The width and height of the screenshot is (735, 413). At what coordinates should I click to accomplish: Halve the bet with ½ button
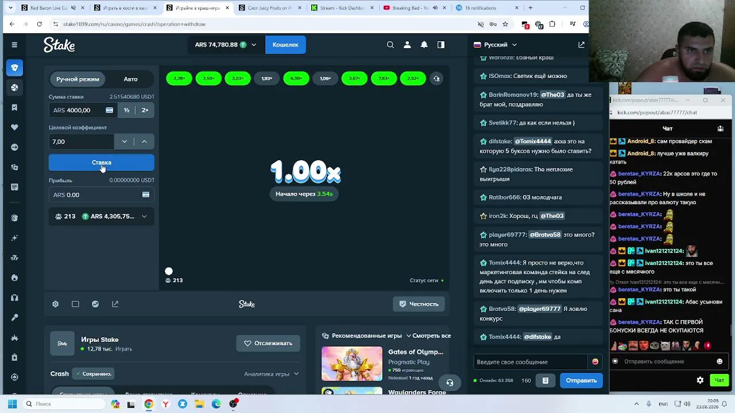tap(126, 110)
